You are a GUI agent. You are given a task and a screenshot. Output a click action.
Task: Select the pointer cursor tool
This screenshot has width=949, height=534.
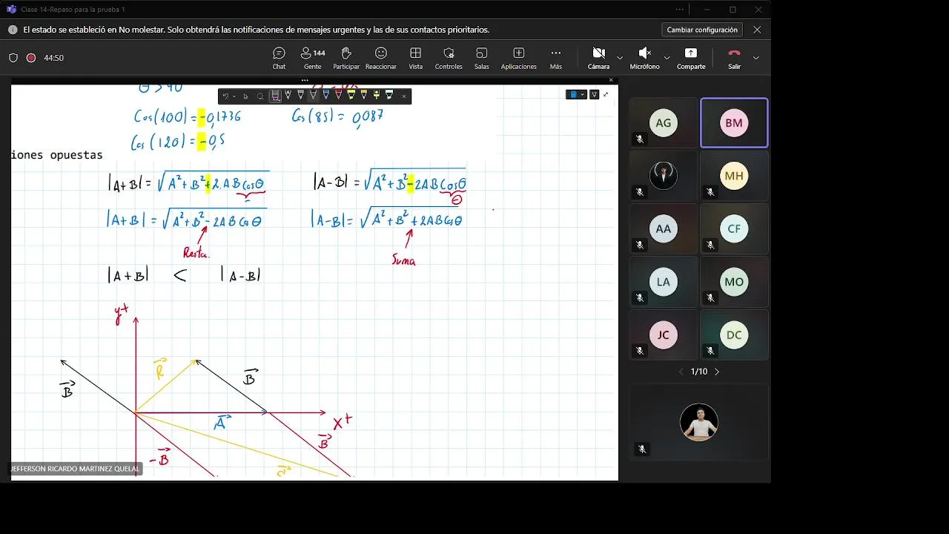[x=246, y=96]
